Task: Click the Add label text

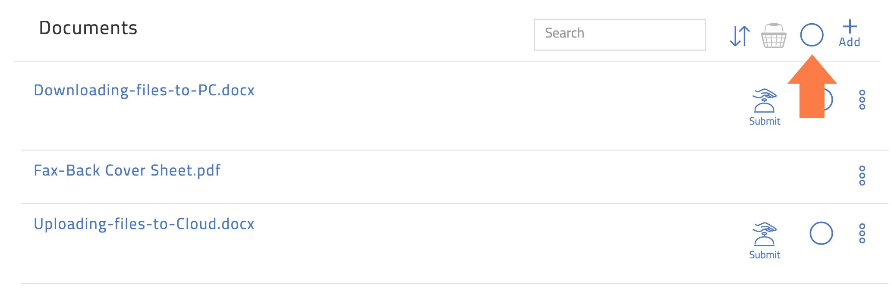Action: [x=850, y=42]
